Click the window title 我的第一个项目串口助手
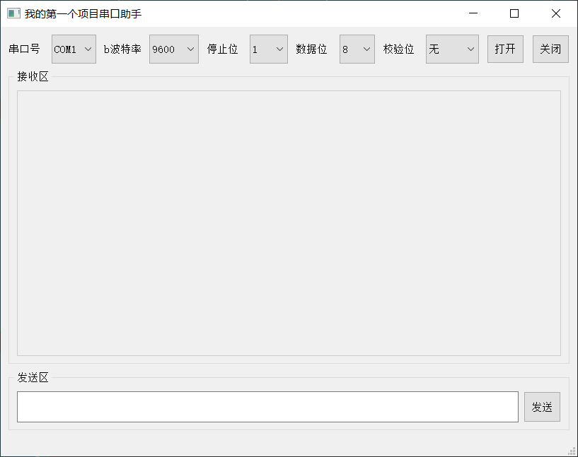 pos(83,13)
